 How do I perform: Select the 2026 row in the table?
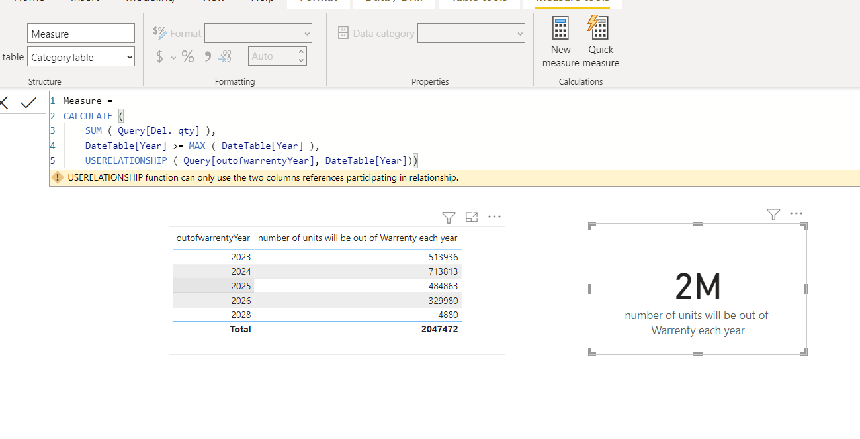point(317,301)
